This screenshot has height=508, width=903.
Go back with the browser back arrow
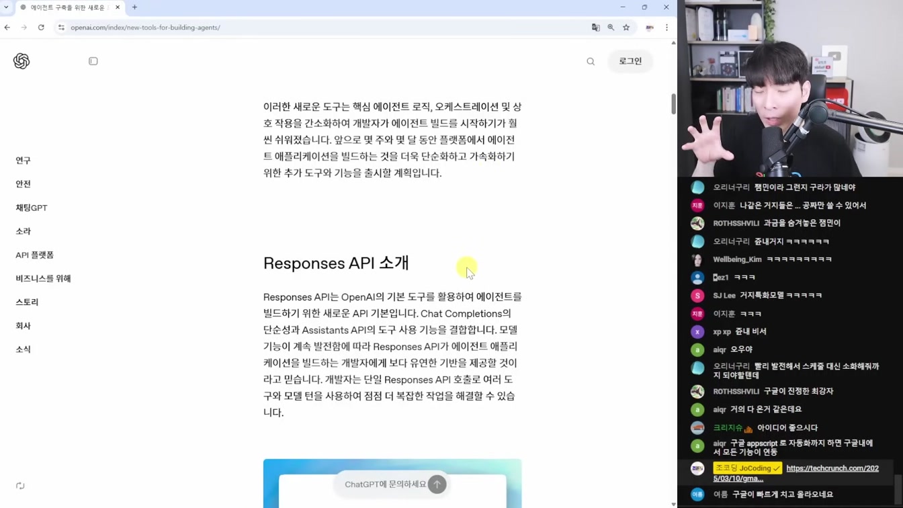click(7, 28)
